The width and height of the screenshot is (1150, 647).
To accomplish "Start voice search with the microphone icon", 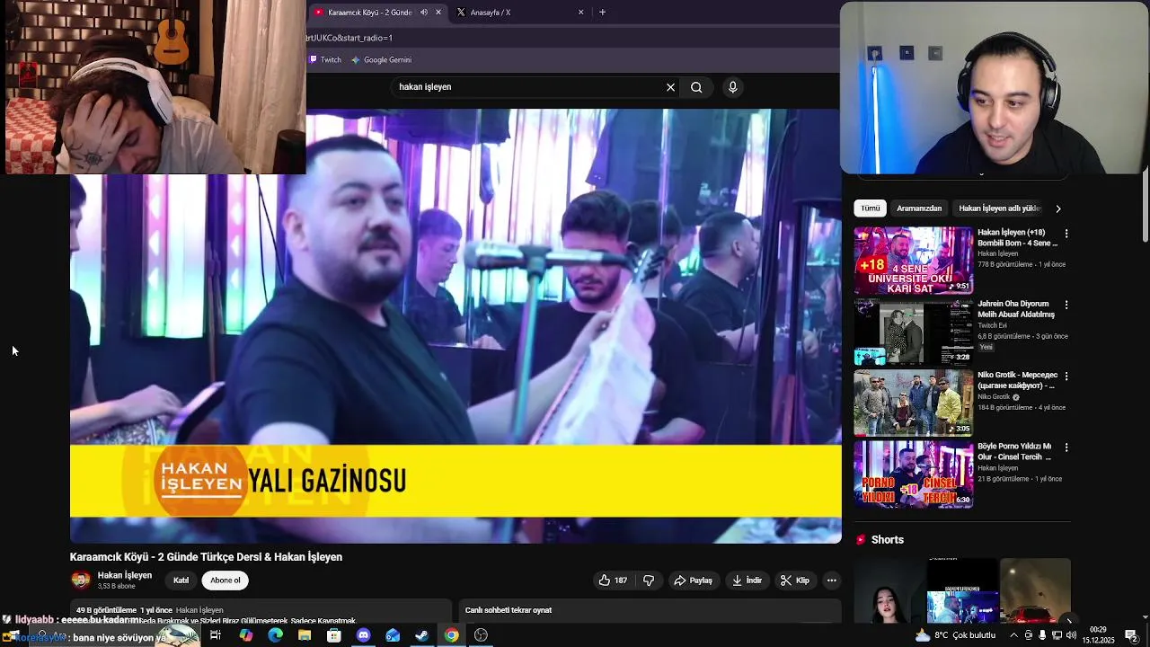I will click(x=733, y=87).
